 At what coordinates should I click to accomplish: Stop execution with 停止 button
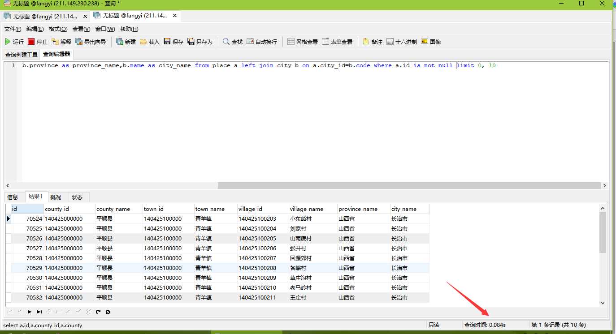tap(38, 42)
